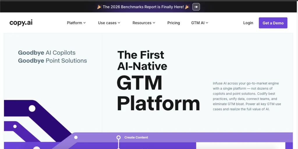Click the Get a Demo button

coord(273,23)
